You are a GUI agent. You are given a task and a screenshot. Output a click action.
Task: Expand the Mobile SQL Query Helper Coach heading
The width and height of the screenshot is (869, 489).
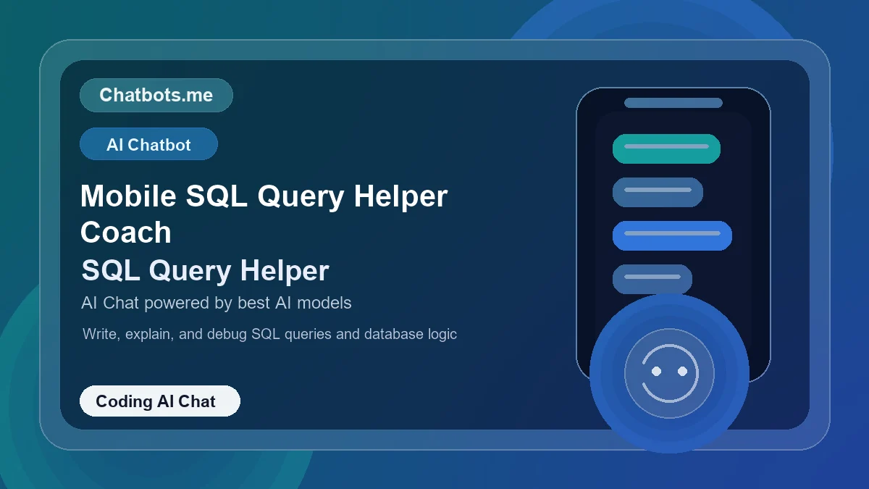(x=264, y=214)
